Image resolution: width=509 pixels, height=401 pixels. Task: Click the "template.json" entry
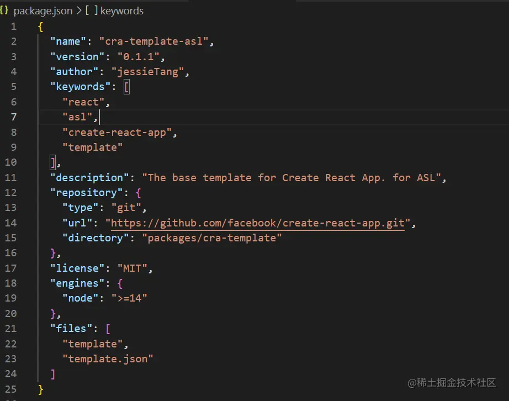pos(108,359)
